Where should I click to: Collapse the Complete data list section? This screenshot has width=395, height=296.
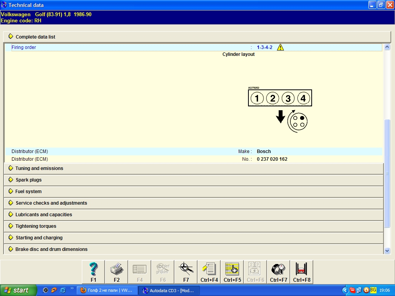click(x=35, y=37)
